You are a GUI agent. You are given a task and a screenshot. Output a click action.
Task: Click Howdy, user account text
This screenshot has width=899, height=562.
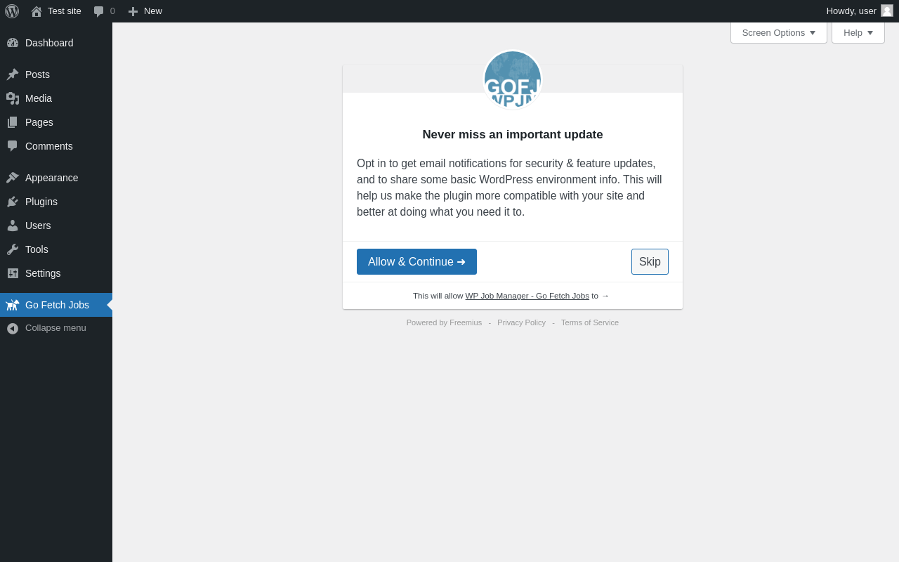pyautogui.click(x=851, y=11)
